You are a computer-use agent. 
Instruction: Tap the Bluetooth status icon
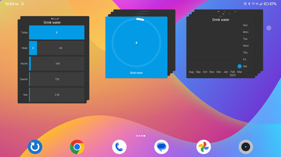pyautogui.click(x=249, y=4)
